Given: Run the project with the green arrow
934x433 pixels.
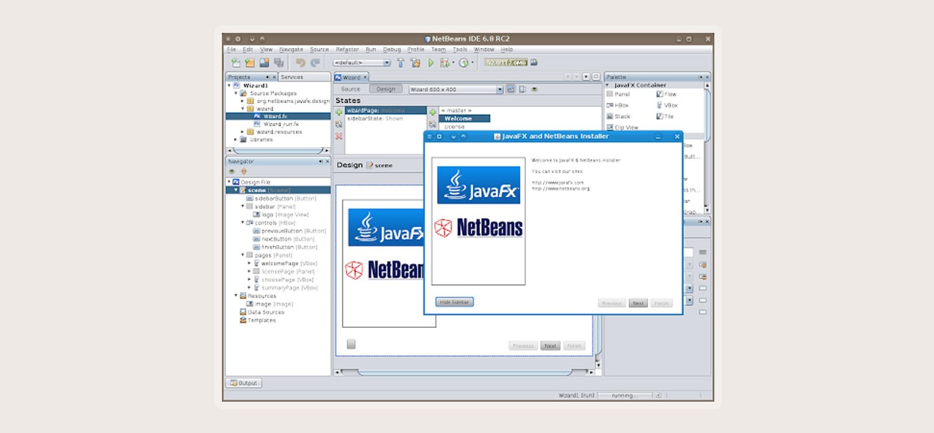Looking at the screenshot, I should tap(431, 63).
